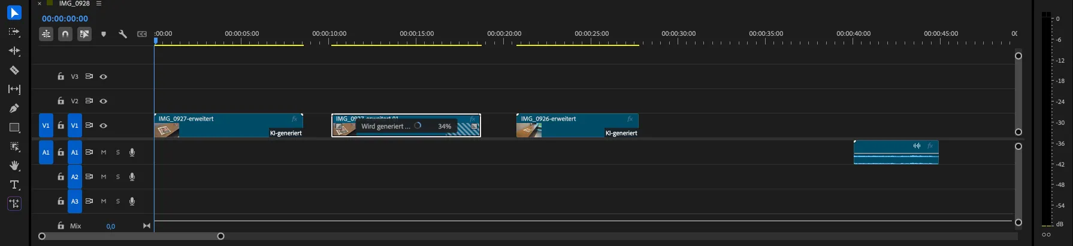Toggle lock on the Mix track

[x=61, y=226]
